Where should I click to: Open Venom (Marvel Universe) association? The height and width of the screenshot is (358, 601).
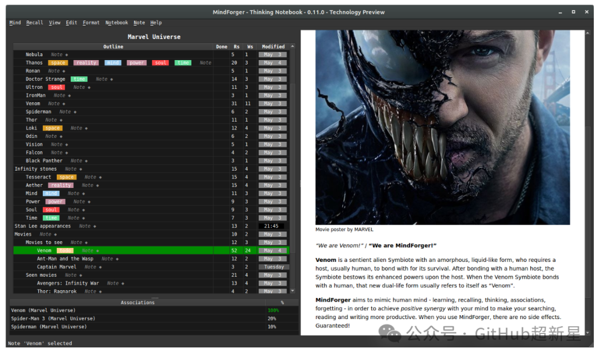155,311
